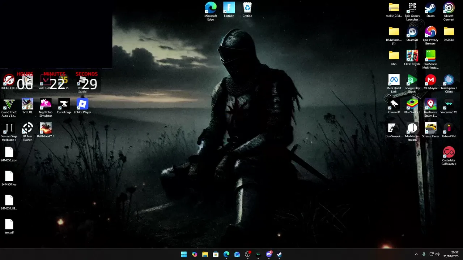The height and width of the screenshot is (260, 463).
Task: Launch GeoGuessr Steam Edition
Action: [430, 108]
